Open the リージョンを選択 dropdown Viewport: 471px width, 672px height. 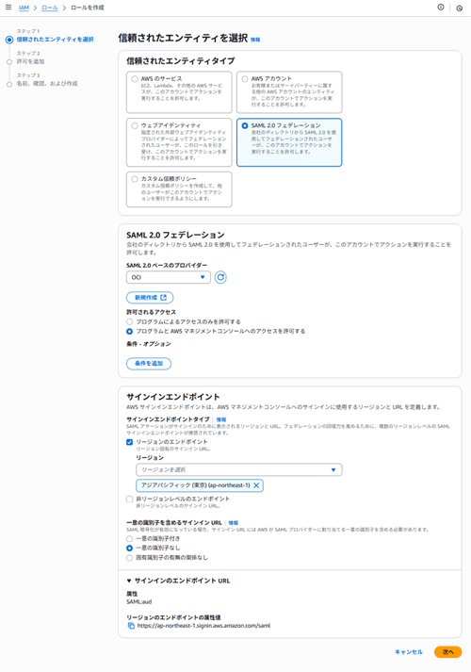coord(239,469)
